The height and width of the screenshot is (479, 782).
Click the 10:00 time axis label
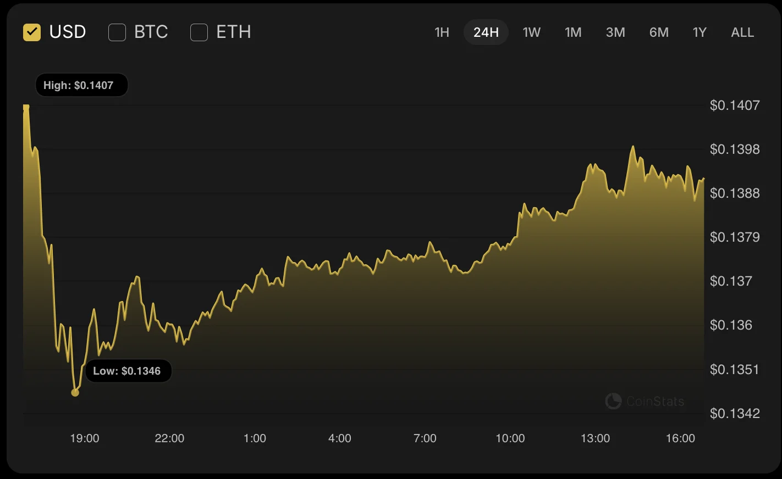pos(510,438)
